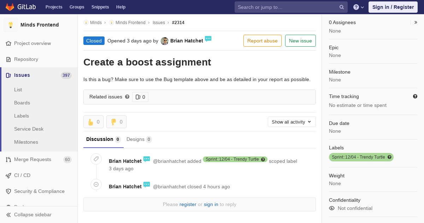Open the Show all activity dropdown
Image resolution: width=424 pixels, height=223 pixels.
pos(291,122)
